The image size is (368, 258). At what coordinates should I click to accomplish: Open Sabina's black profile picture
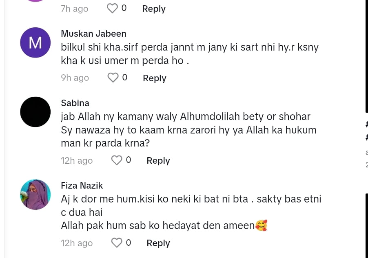(x=35, y=112)
